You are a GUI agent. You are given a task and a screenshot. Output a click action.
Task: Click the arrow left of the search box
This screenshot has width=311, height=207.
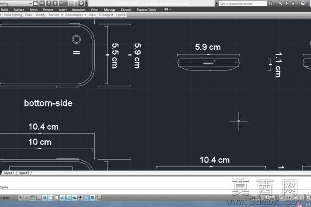(217, 4)
